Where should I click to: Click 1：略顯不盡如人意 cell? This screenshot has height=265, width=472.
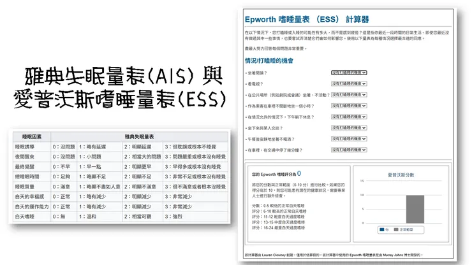[100, 187]
